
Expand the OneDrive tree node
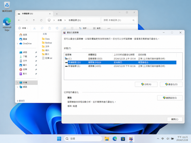coord(17,44)
